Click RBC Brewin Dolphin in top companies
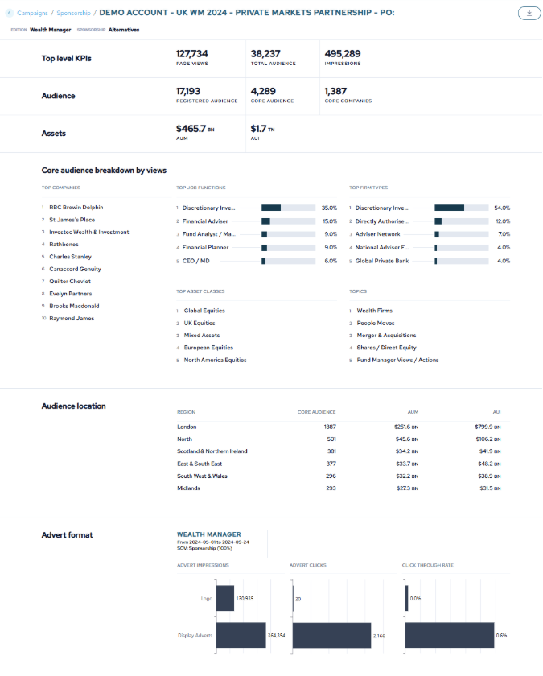Image resolution: width=543 pixels, height=676 pixels. click(76, 208)
